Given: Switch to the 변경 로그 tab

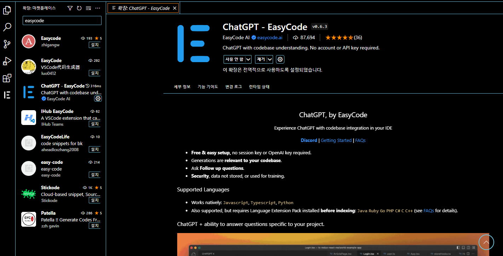Looking at the screenshot, I should coord(234,87).
